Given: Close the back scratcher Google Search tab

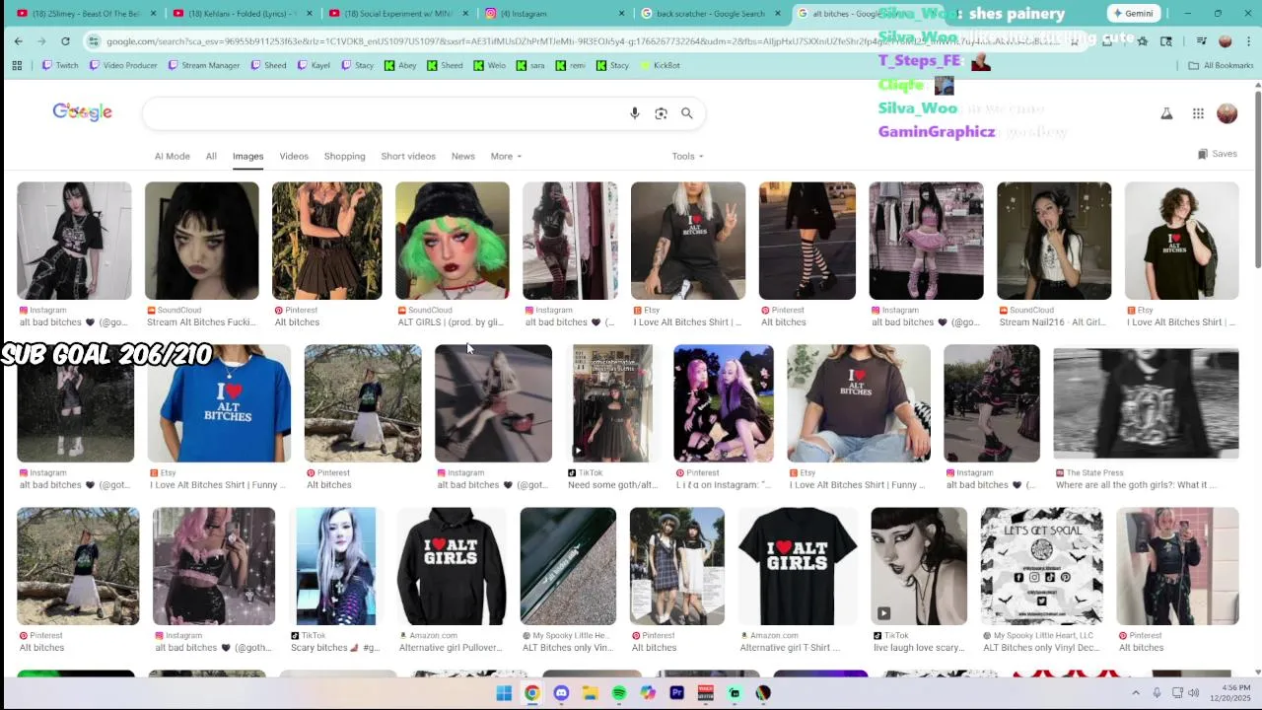Looking at the screenshot, I should pyautogui.click(x=777, y=14).
